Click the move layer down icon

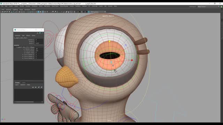tap(36, 87)
